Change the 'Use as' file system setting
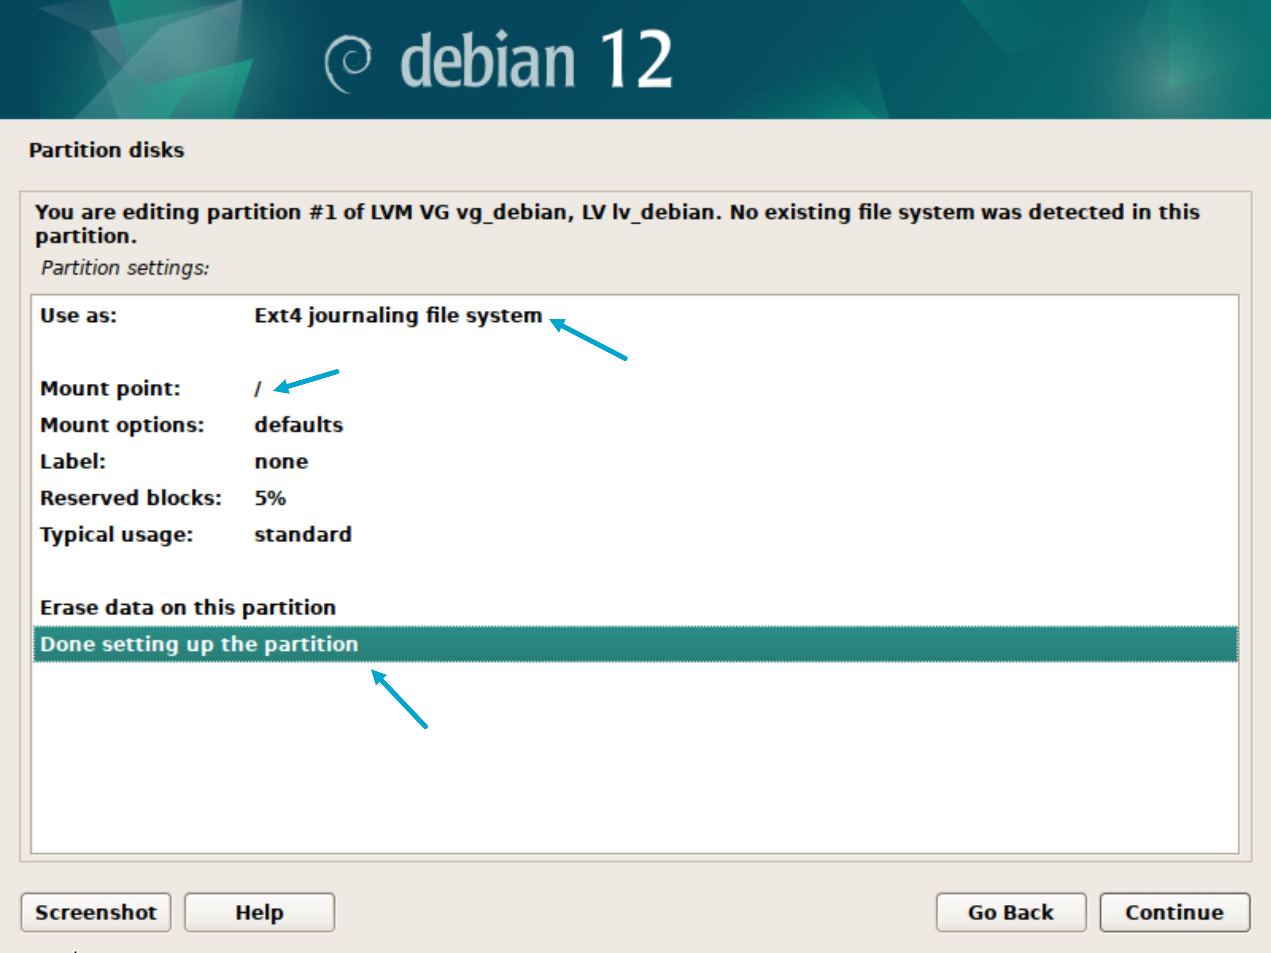This screenshot has height=953, width=1271. click(x=397, y=316)
